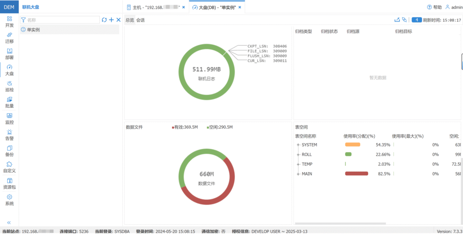Open the 帮助 (Help) link
The height and width of the screenshot is (234, 463).
point(435,7)
